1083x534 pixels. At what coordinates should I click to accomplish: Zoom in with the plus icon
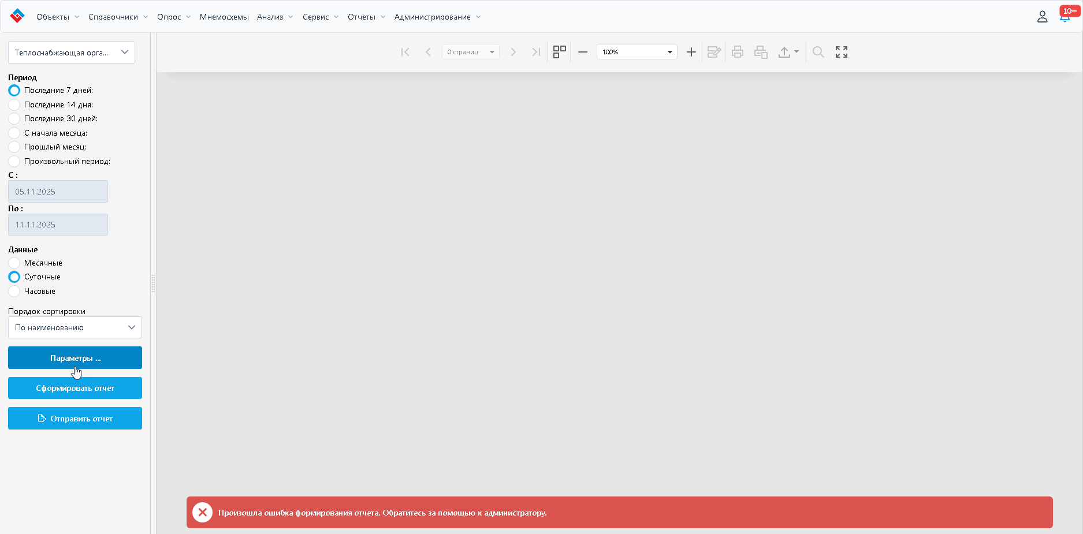(x=691, y=52)
